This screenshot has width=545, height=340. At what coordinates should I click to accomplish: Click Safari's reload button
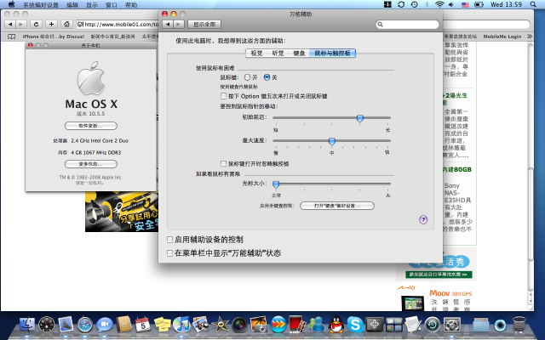coord(36,25)
